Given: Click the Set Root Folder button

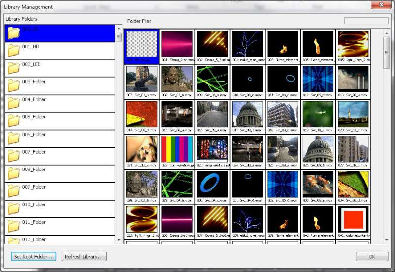Looking at the screenshot, I should pos(34,256).
